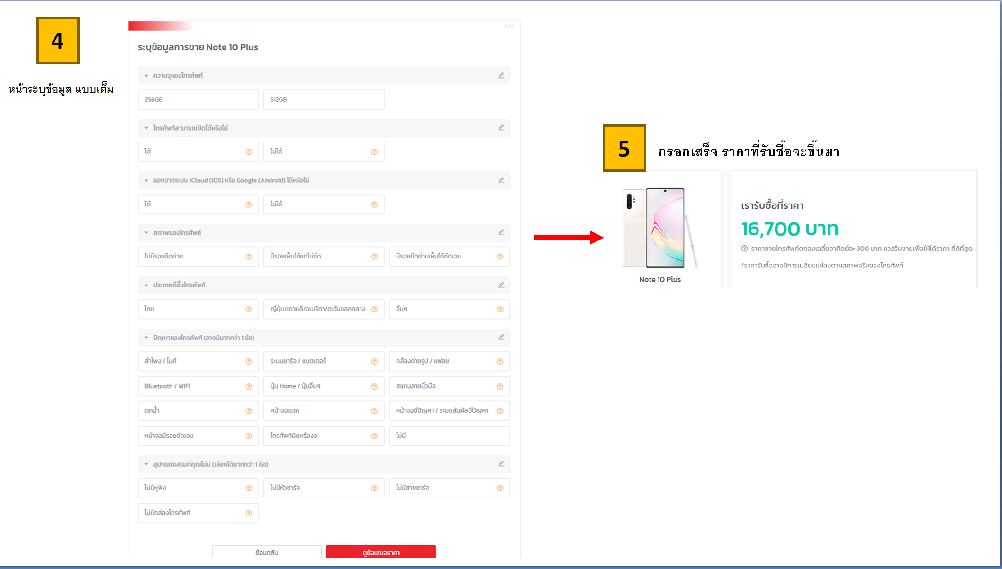
Task: Show help for 'มีรอยขีดข่วนเห็นได้ชัดเจน' option
Action: 500,257
